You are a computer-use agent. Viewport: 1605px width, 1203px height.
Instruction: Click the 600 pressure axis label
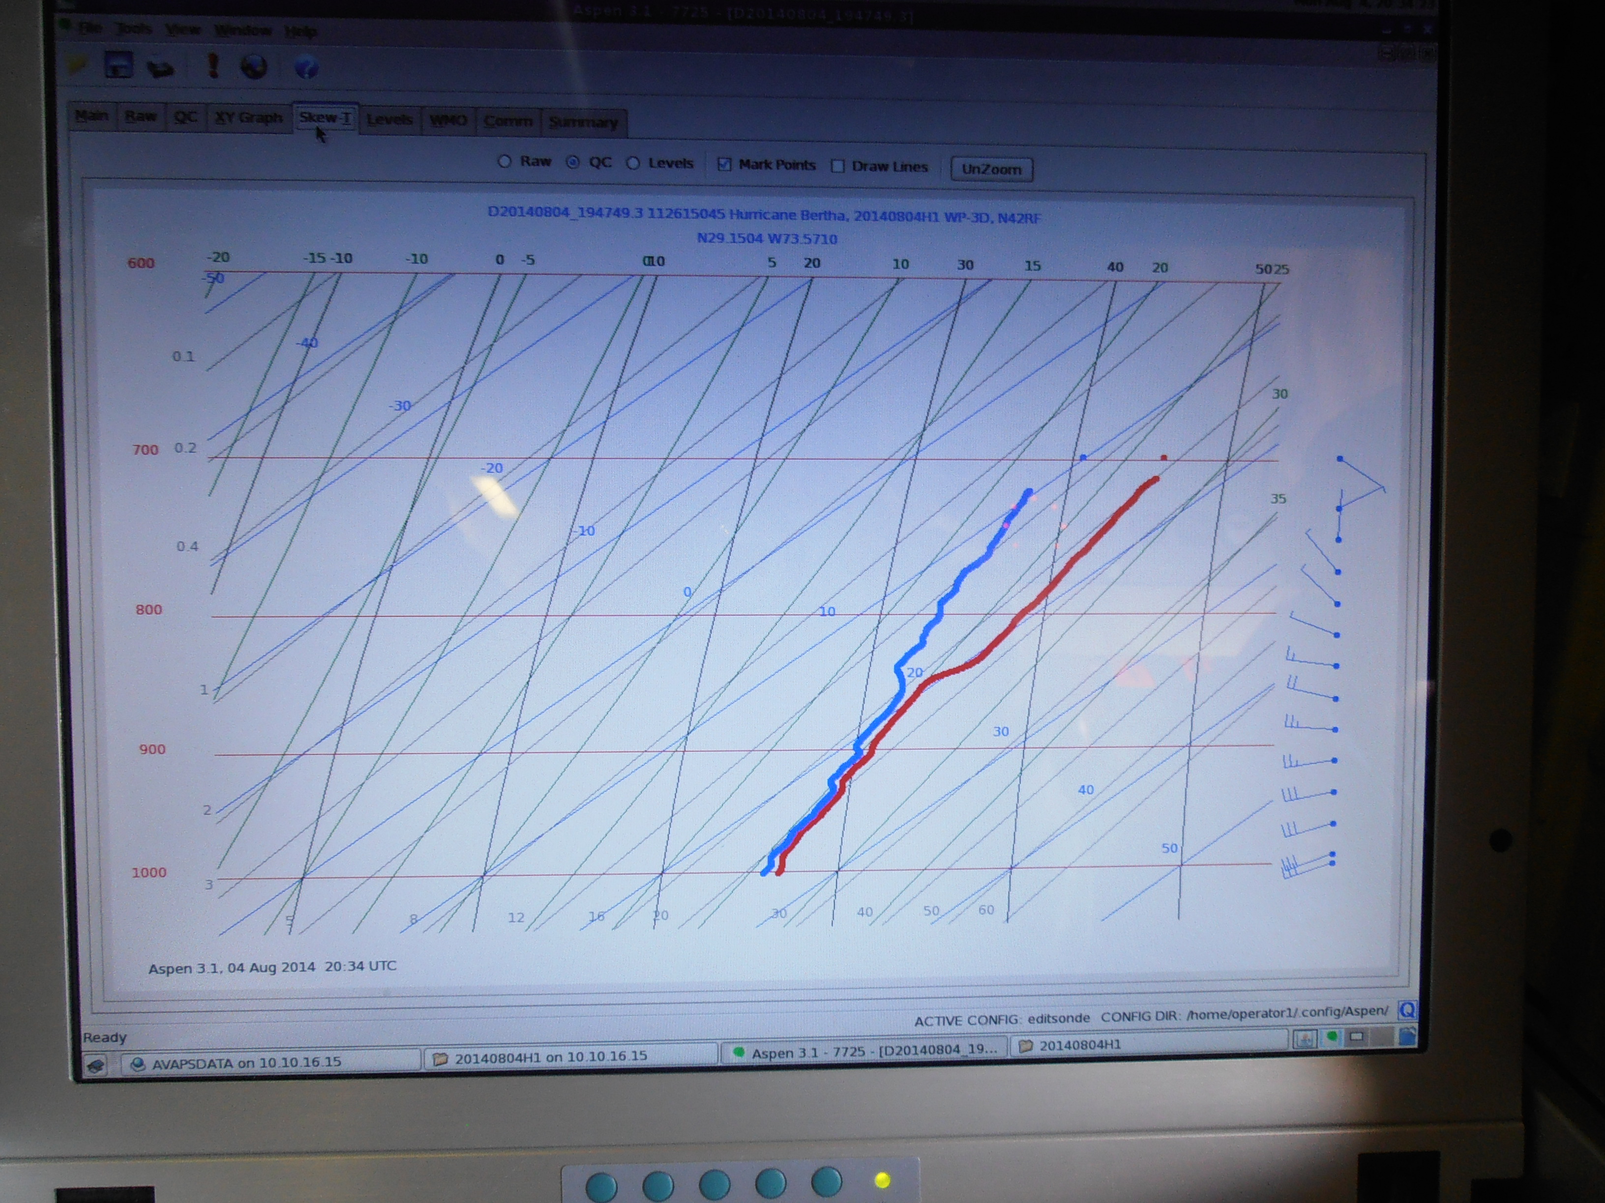(141, 262)
